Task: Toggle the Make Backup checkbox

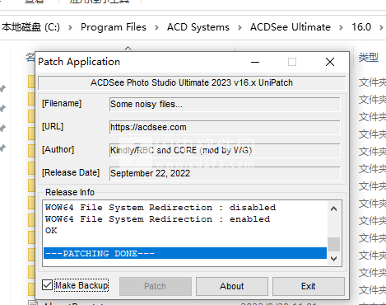Action: (x=48, y=285)
